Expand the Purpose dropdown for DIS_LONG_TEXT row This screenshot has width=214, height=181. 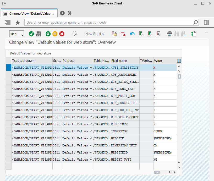91,89
